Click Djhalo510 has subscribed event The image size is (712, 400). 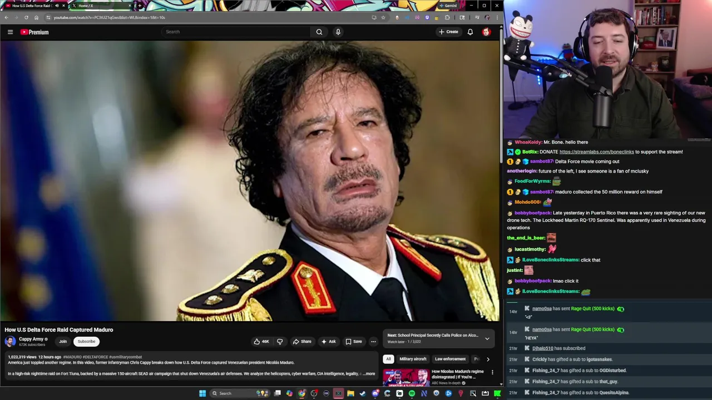coord(558,348)
